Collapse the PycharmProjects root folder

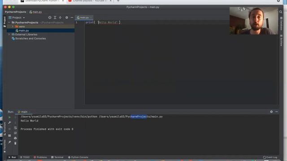click(9, 22)
